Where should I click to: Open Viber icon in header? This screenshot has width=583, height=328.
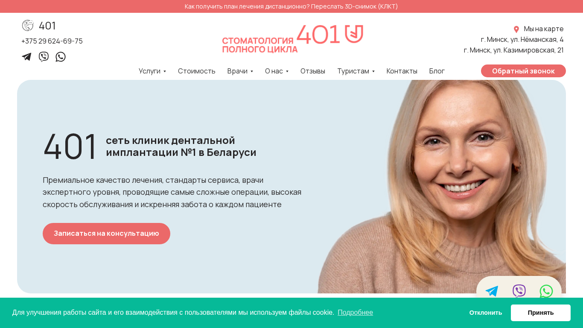44,57
